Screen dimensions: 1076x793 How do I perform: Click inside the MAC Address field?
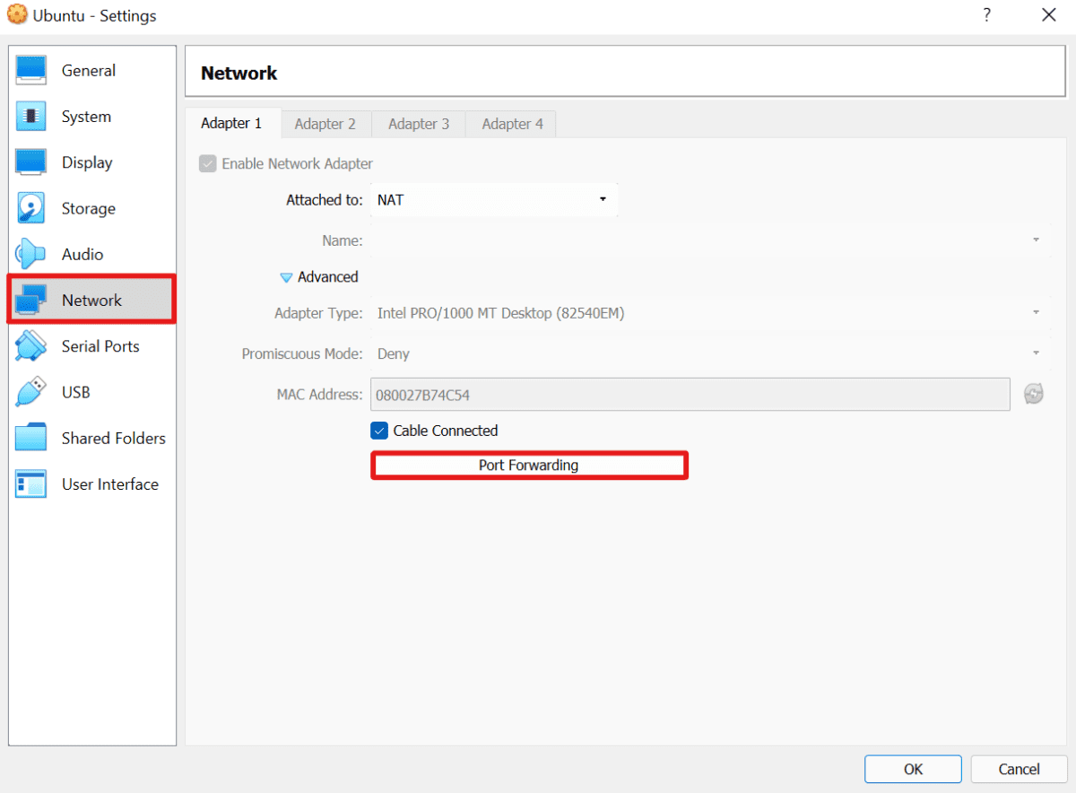pos(690,394)
